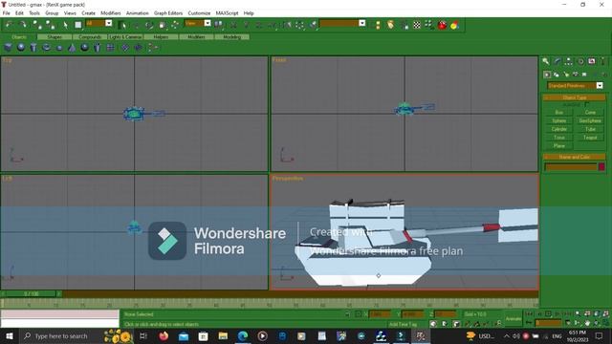Open the Named Selection Sets dropdown

coord(362,23)
